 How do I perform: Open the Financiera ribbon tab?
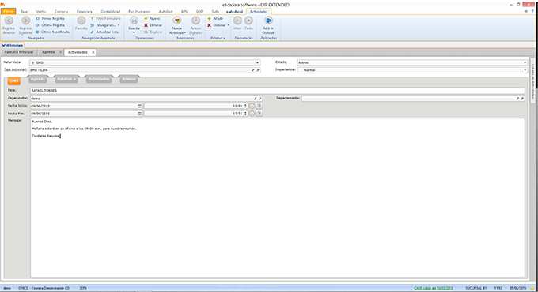click(x=85, y=11)
